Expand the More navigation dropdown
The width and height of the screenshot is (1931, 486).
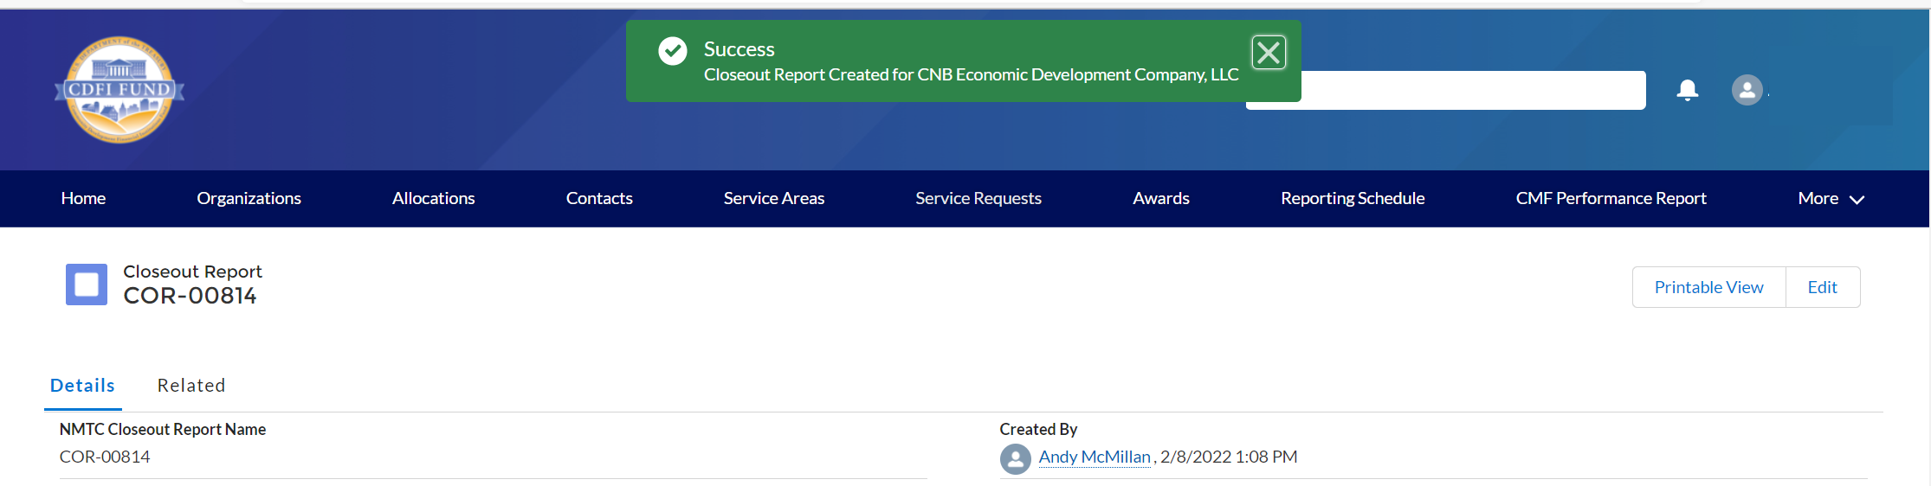(1831, 199)
